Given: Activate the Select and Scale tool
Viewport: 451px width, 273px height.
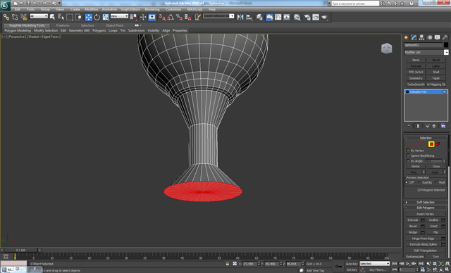Looking at the screenshot, I should pyautogui.click(x=106, y=17).
